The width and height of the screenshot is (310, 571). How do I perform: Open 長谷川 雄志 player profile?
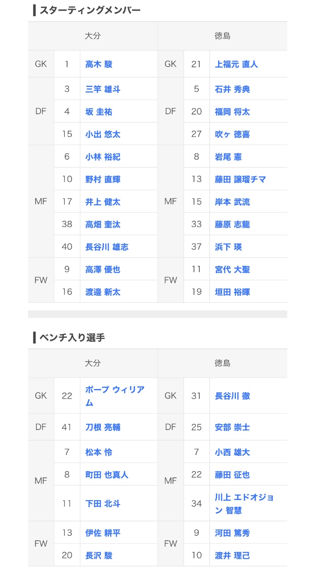pyautogui.click(x=107, y=247)
